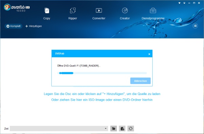This screenshot has width=204, height=134.
Task: Cancel loading with Abbrechen button
Action: click(x=140, y=81)
